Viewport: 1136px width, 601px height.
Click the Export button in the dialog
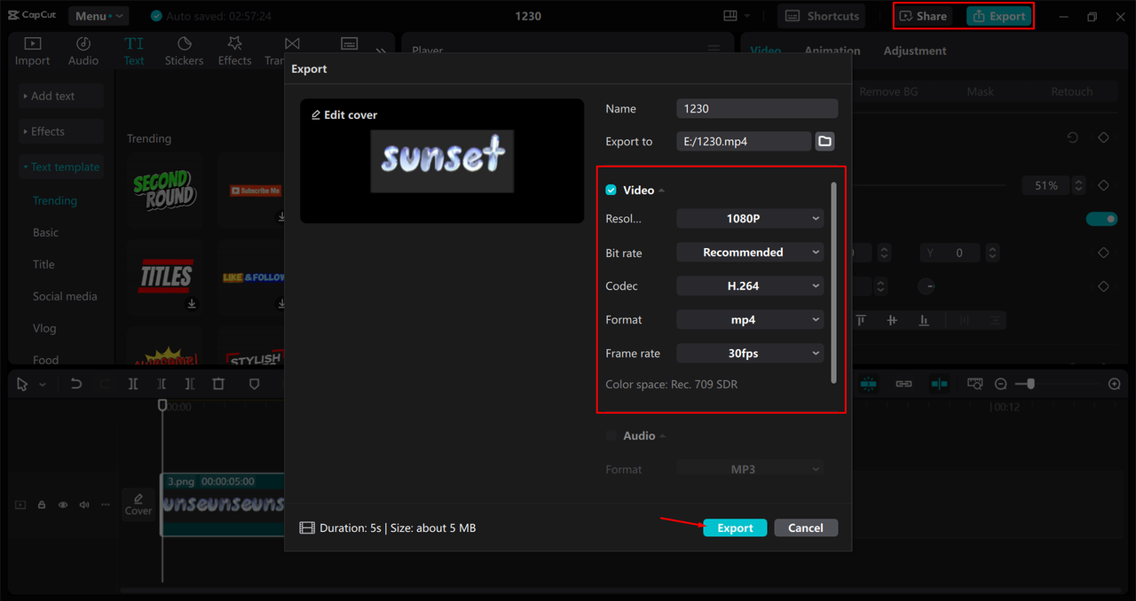(735, 527)
